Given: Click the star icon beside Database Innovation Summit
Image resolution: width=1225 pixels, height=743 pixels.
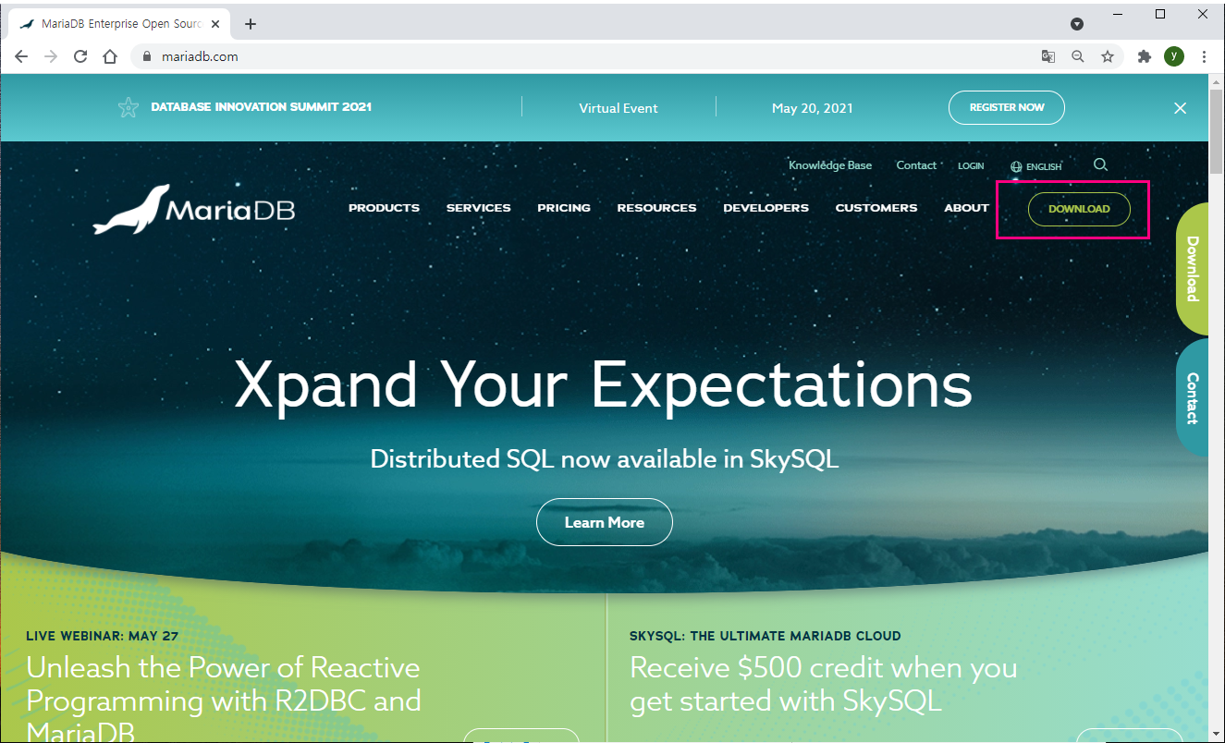Looking at the screenshot, I should (x=128, y=107).
